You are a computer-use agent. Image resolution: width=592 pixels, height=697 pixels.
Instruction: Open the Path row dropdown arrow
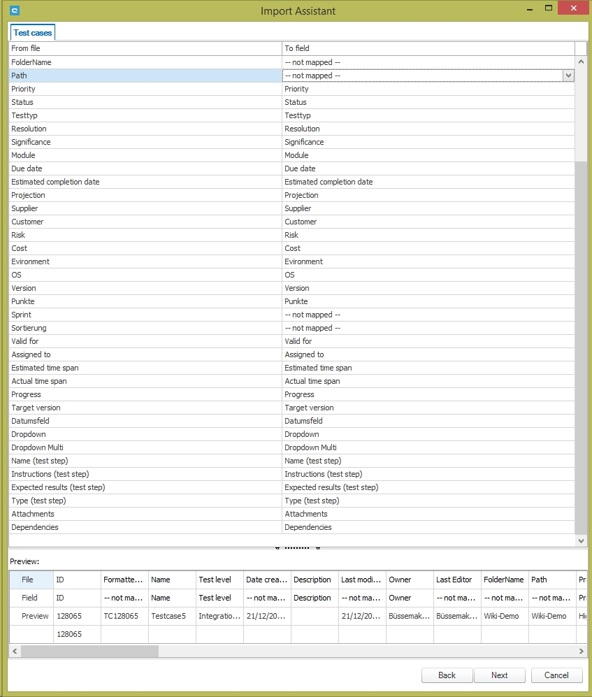(x=568, y=76)
